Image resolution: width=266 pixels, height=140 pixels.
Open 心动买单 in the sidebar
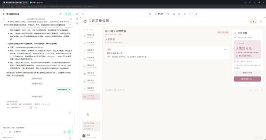tap(91, 44)
